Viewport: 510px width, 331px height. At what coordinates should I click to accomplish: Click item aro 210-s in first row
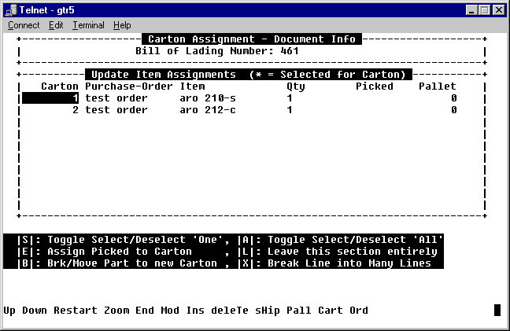[x=208, y=98]
